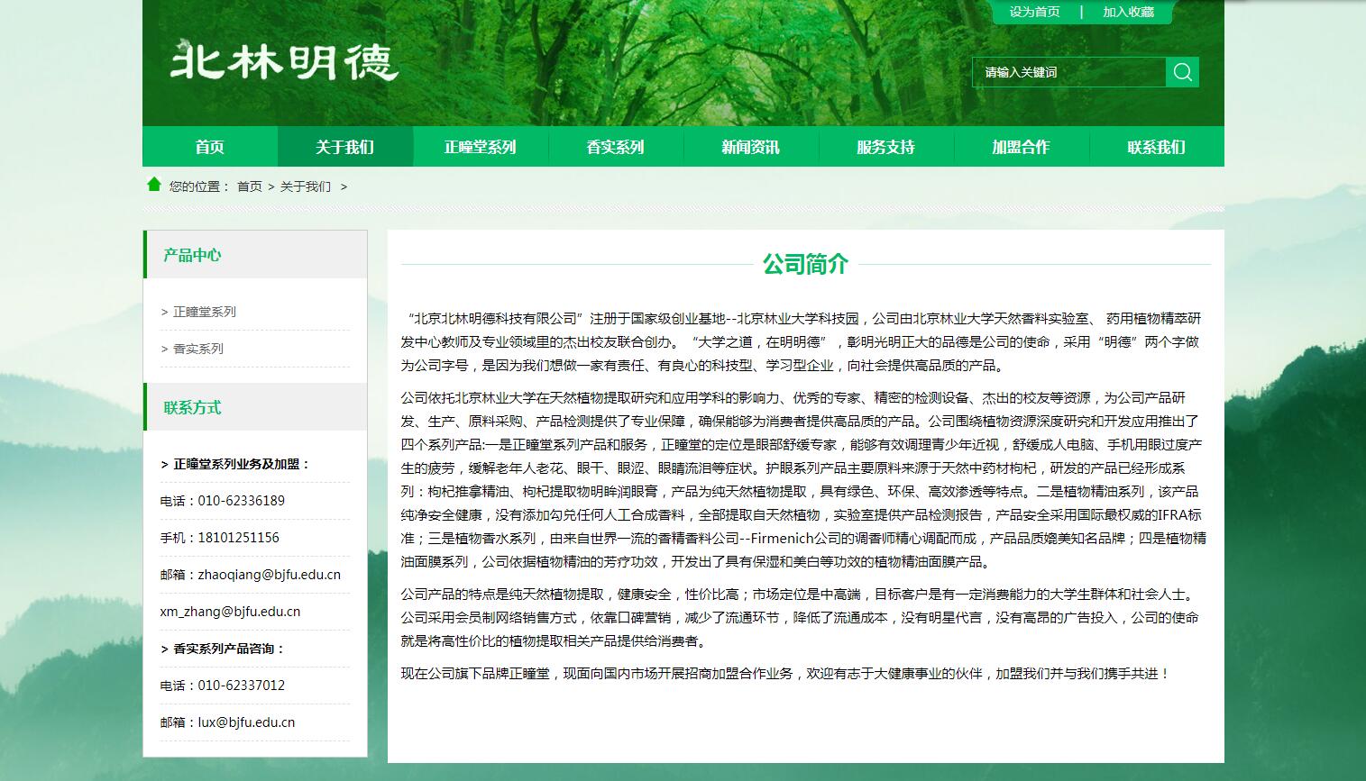
Task: Open the 联系我们 navigation tab
Action: coord(1157,147)
